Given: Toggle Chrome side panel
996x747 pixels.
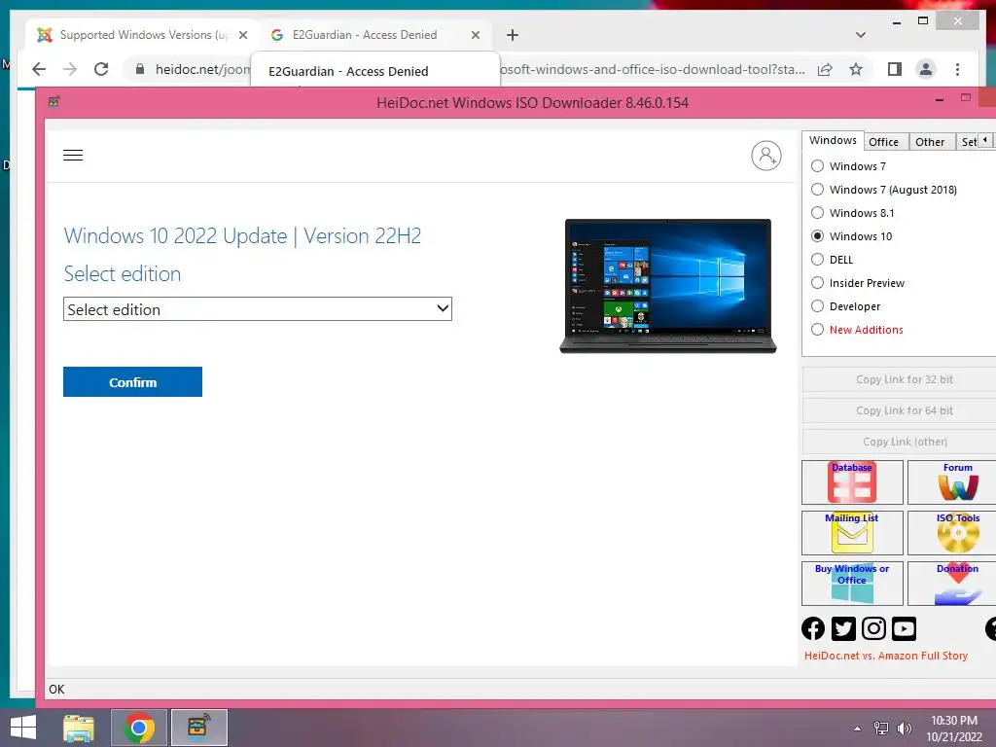Looking at the screenshot, I should (895, 69).
